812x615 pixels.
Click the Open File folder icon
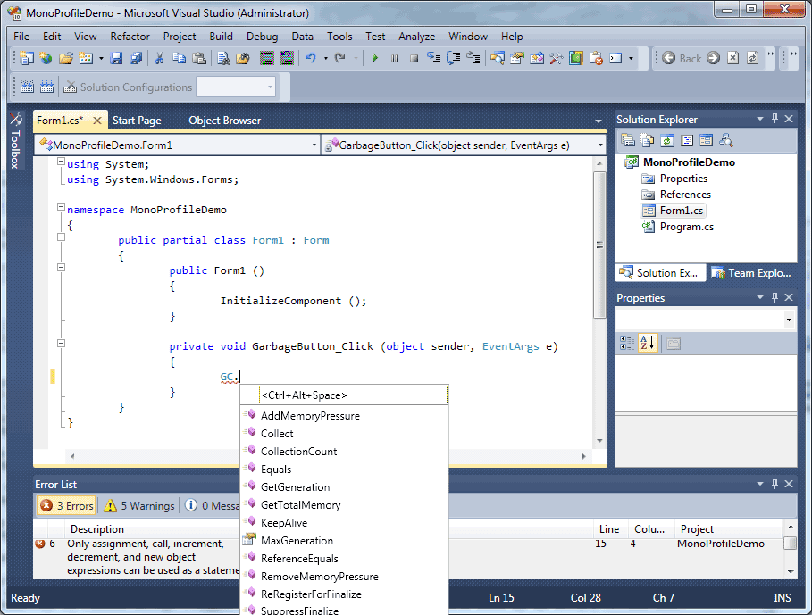click(x=65, y=59)
